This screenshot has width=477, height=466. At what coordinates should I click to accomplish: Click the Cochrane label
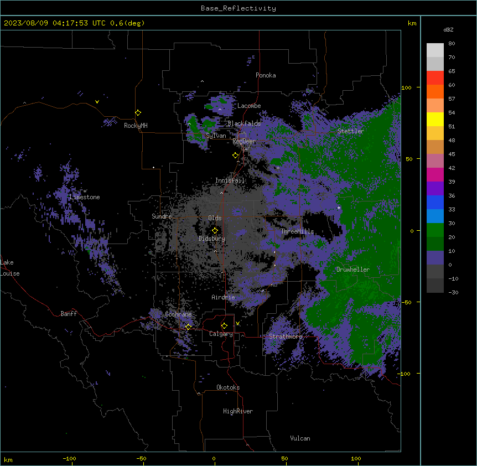click(x=178, y=314)
